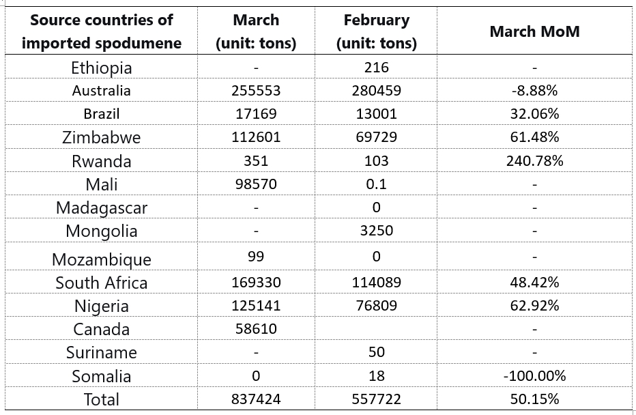
Task: Click the "Source countries of imported spodumene" header
Action: coord(102,31)
